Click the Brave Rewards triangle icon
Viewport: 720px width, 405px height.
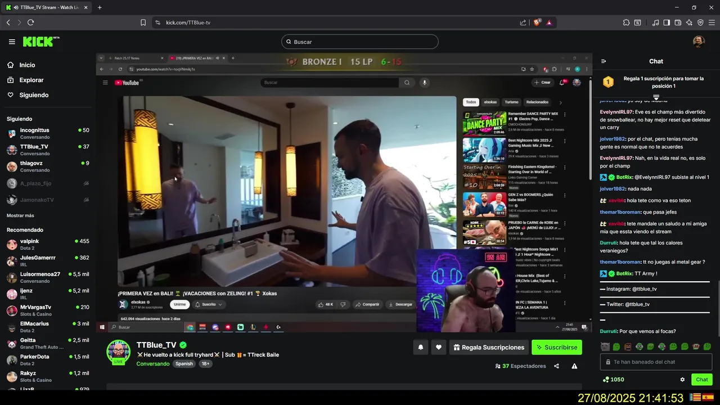[549, 22]
